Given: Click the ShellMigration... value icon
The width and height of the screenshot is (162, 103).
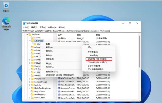Looking at the screenshot, I should pyautogui.click(x=59, y=95).
